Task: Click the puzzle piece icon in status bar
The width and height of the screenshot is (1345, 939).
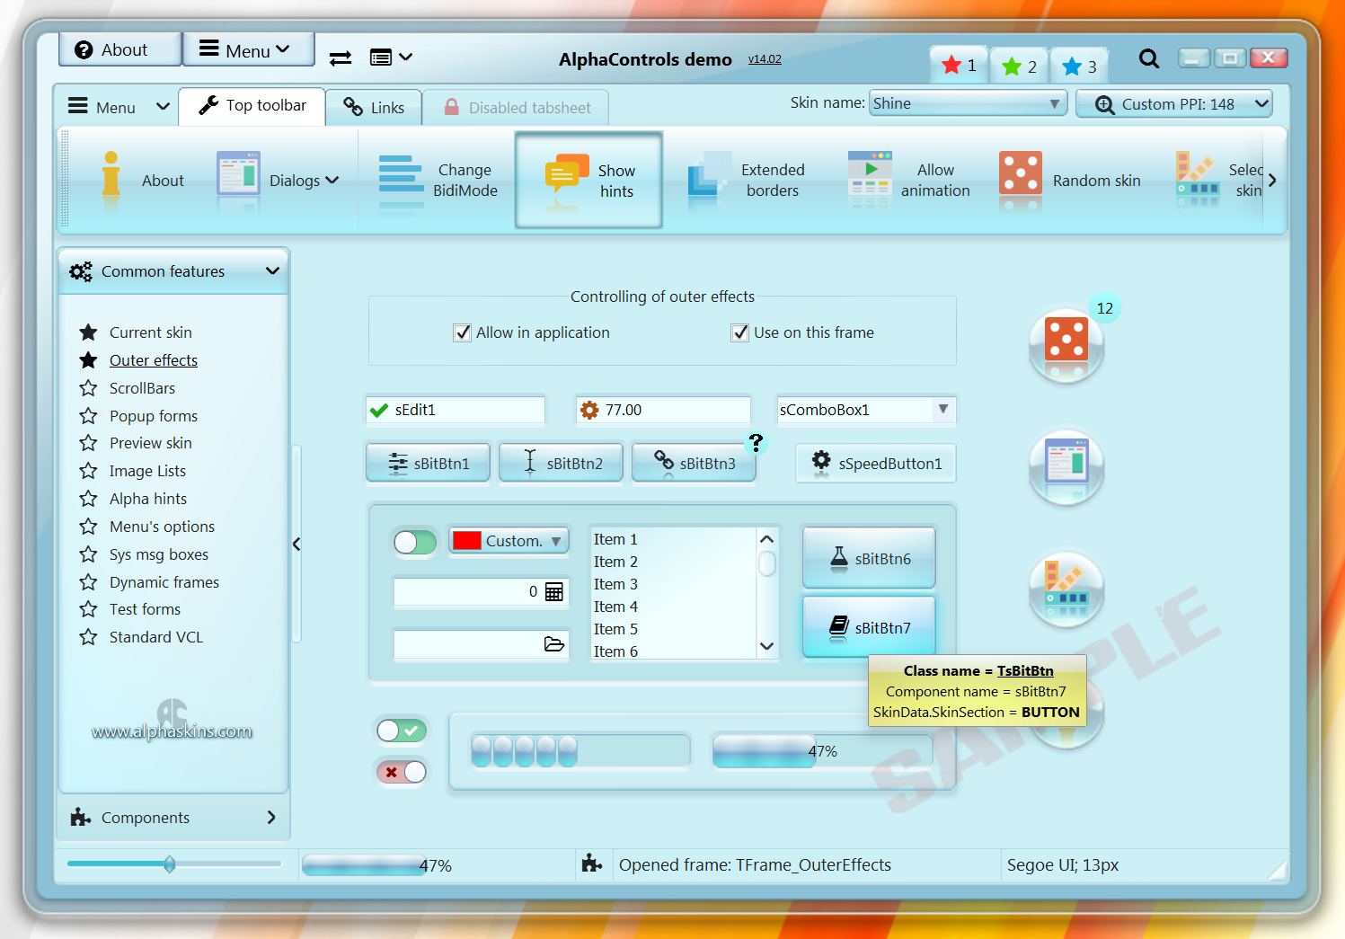Action: (592, 864)
